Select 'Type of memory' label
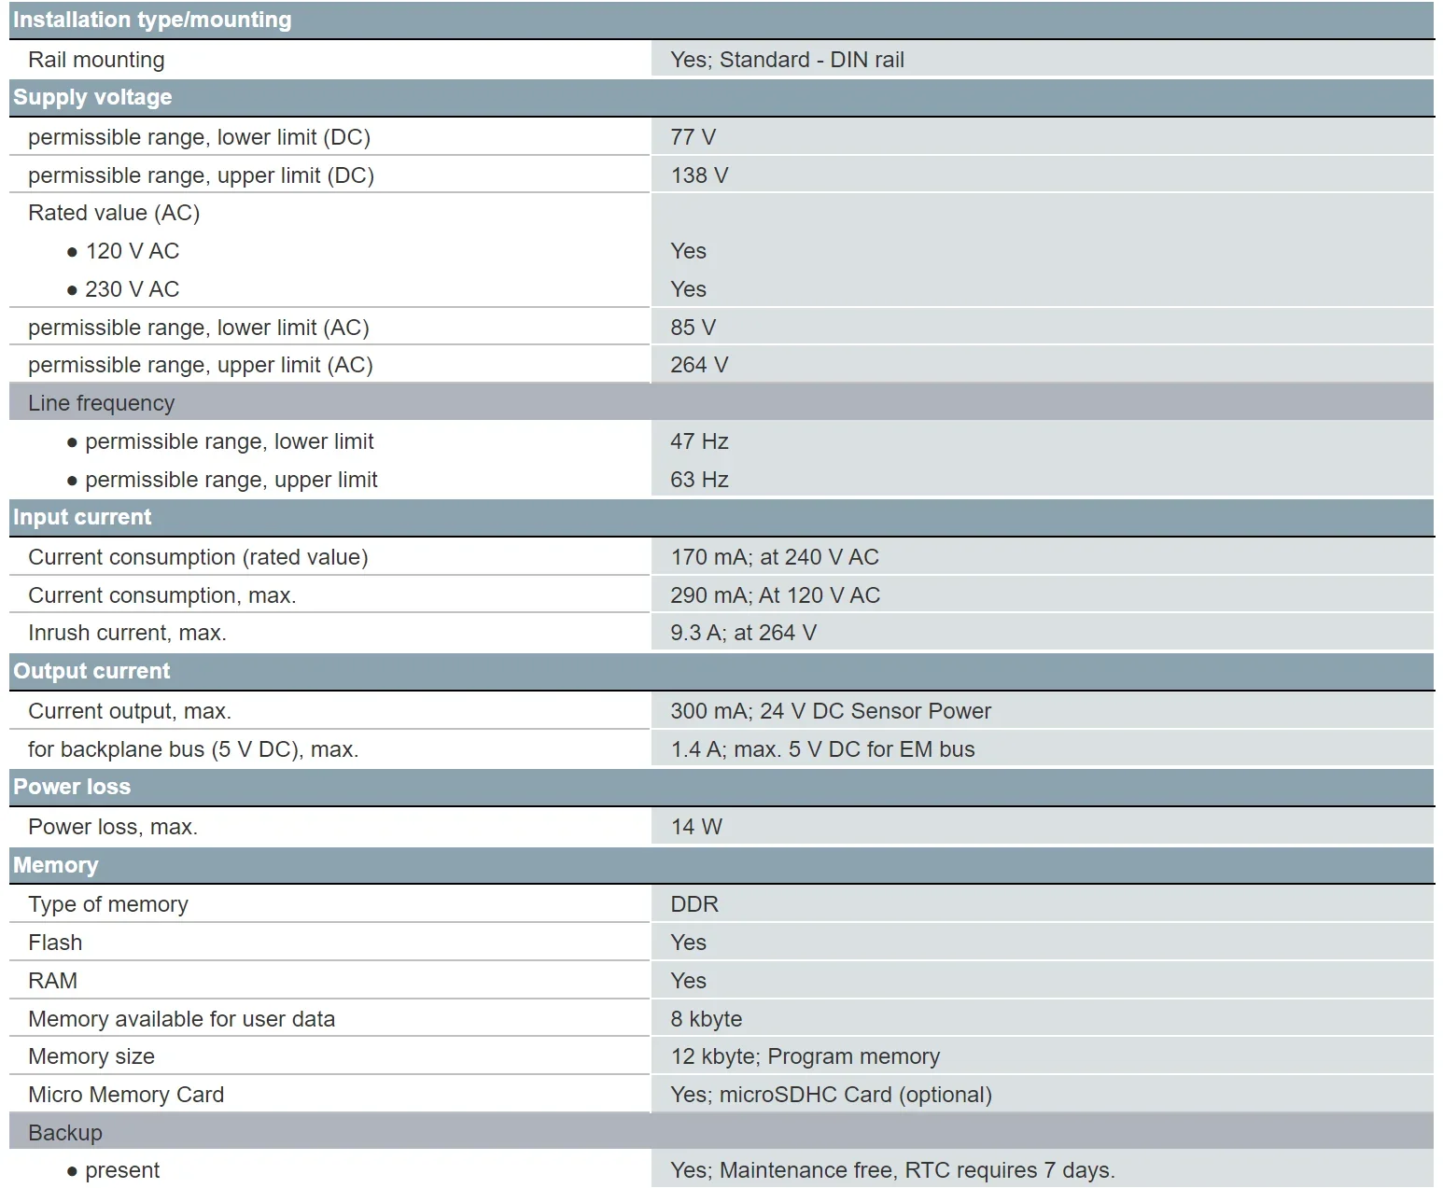1443x1188 pixels. tap(108, 904)
